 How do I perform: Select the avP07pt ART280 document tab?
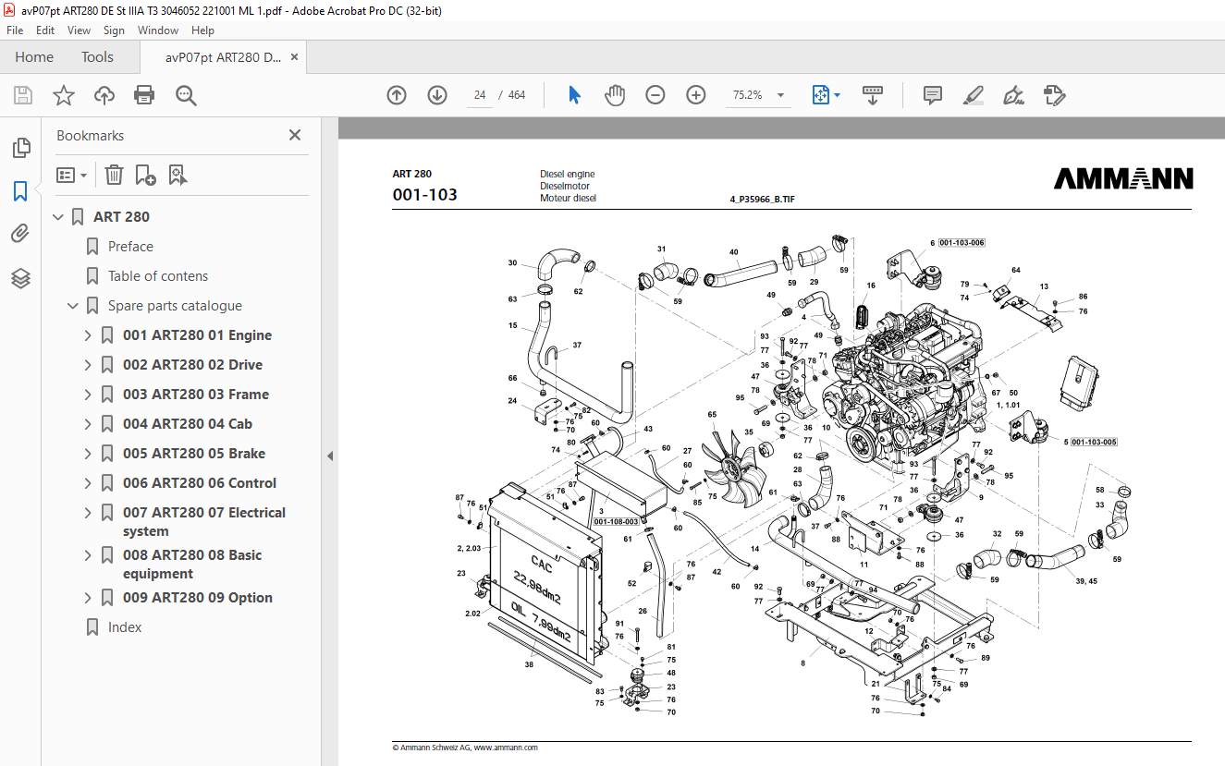pos(223,57)
